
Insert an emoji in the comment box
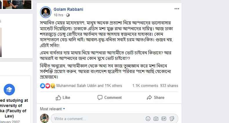coord(148,119)
